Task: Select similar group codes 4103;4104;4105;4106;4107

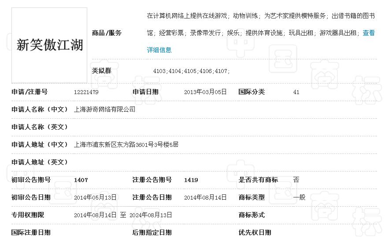Action: [191, 71]
